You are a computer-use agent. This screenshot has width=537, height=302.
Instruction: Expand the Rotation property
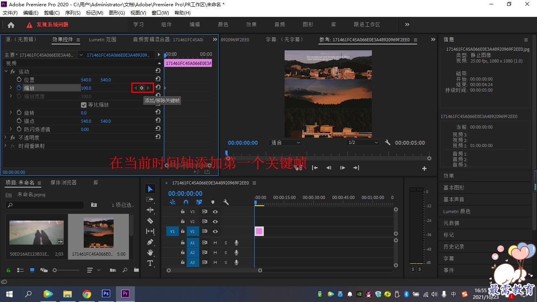click(x=11, y=112)
